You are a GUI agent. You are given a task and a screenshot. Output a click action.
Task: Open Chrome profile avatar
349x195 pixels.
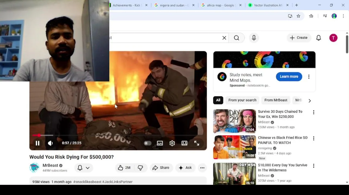click(334, 16)
